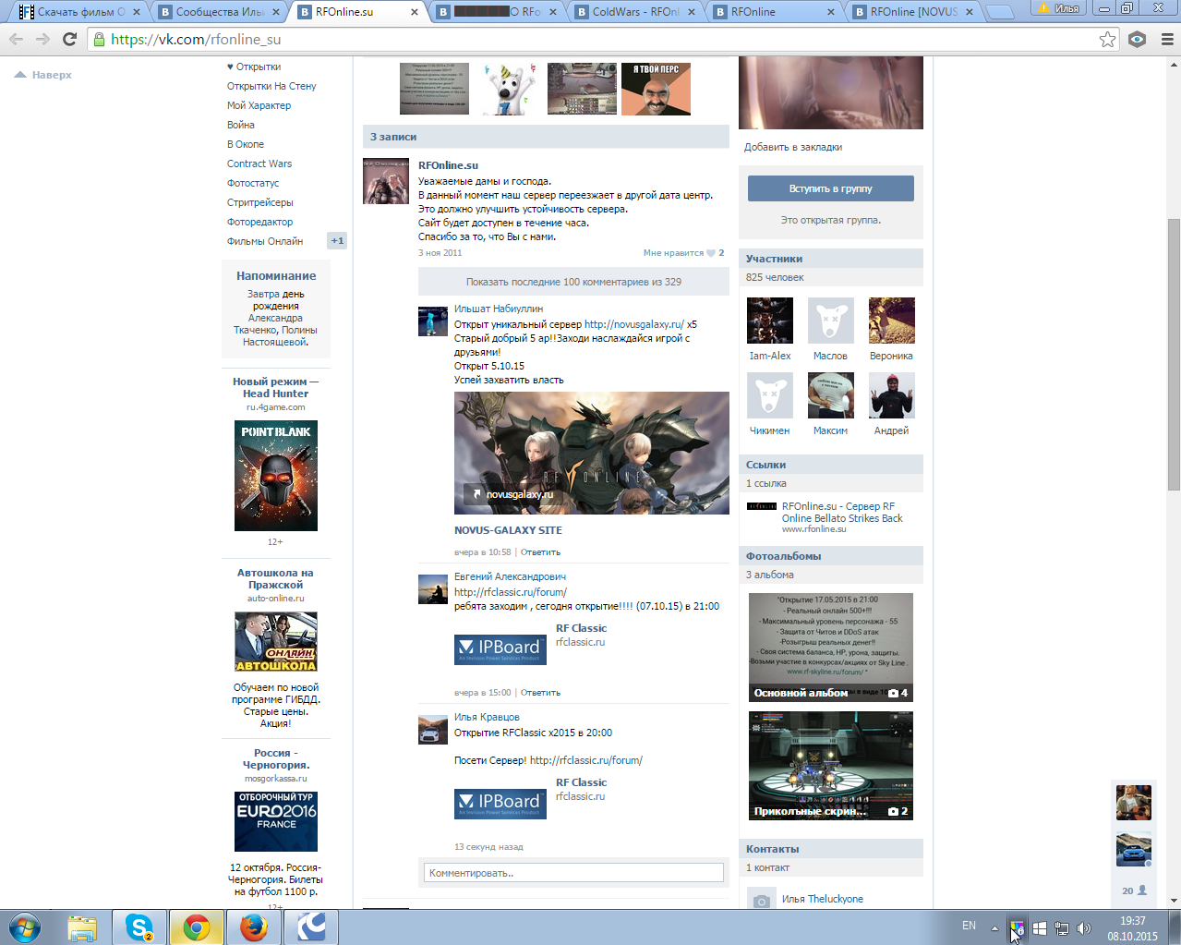Click the clock showing 19:37

tap(1133, 921)
